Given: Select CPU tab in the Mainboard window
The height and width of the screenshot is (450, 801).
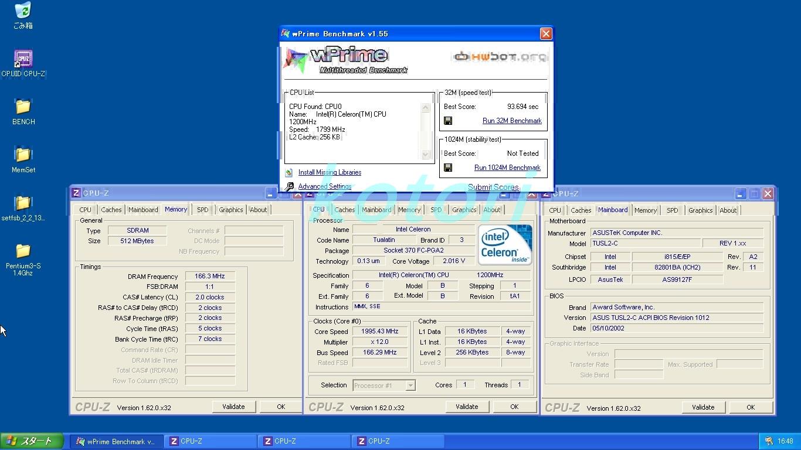Looking at the screenshot, I should click(555, 210).
